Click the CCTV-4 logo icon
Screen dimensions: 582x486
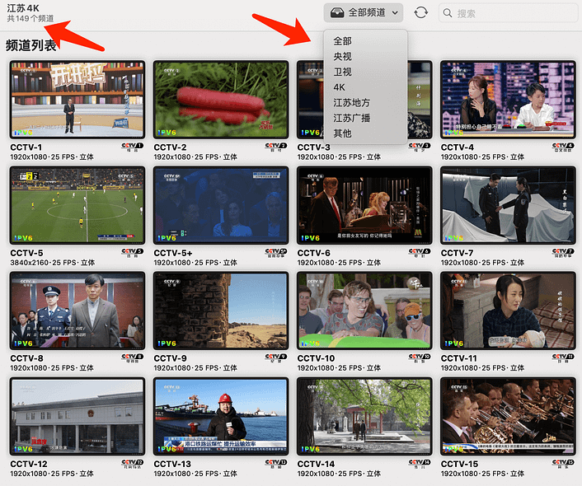pyautogui.click(x=563, y=147)
